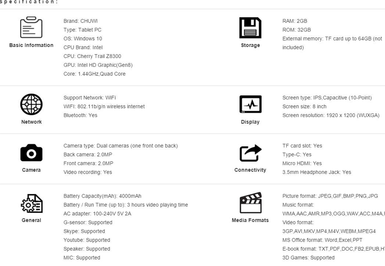Click the Connectivity share arrow icon

(x=250, y=153)
